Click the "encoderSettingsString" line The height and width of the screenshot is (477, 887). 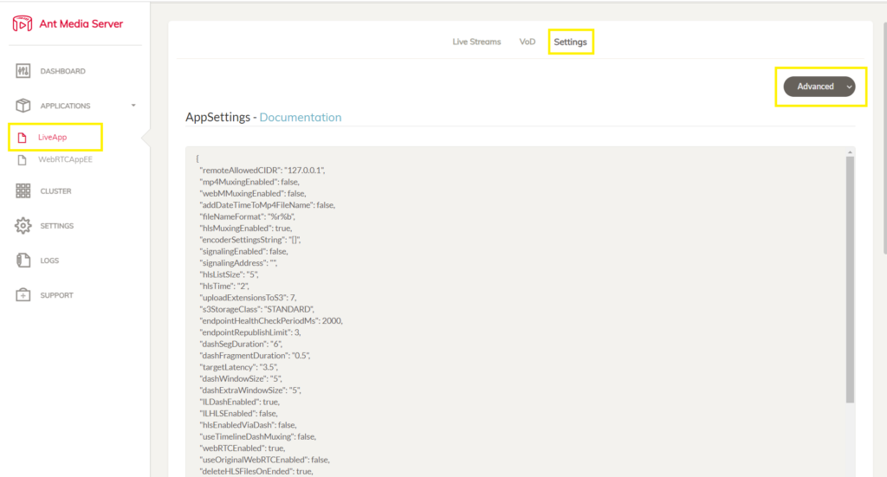[x=250, y=240]
